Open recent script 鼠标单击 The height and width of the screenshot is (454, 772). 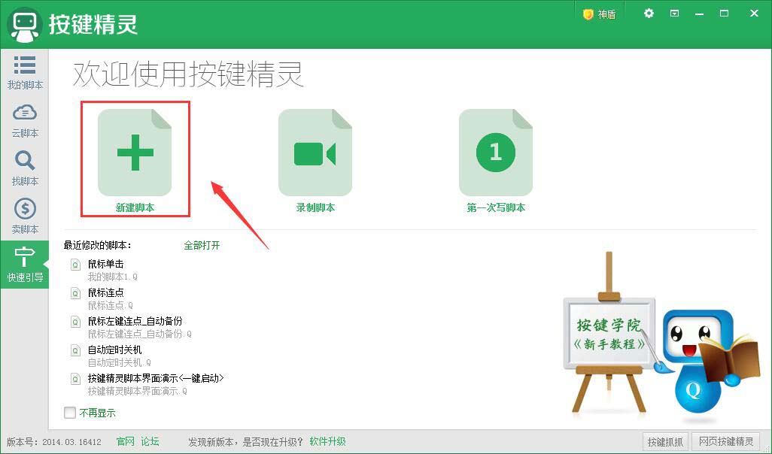pyautogui.click(x=105, y=264)
